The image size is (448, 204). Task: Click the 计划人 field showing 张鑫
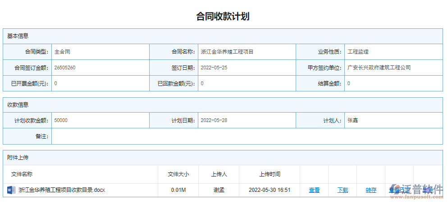[352, 121]
